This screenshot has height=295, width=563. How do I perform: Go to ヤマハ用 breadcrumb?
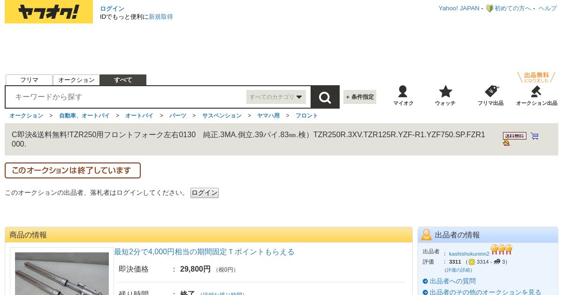point(268,116)
